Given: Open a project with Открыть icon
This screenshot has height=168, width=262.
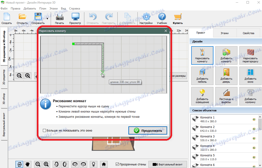Looking at the screenshot, I should coord(22,17).
